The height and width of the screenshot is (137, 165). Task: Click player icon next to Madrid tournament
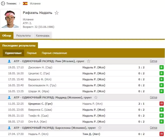tap(9, 97)
